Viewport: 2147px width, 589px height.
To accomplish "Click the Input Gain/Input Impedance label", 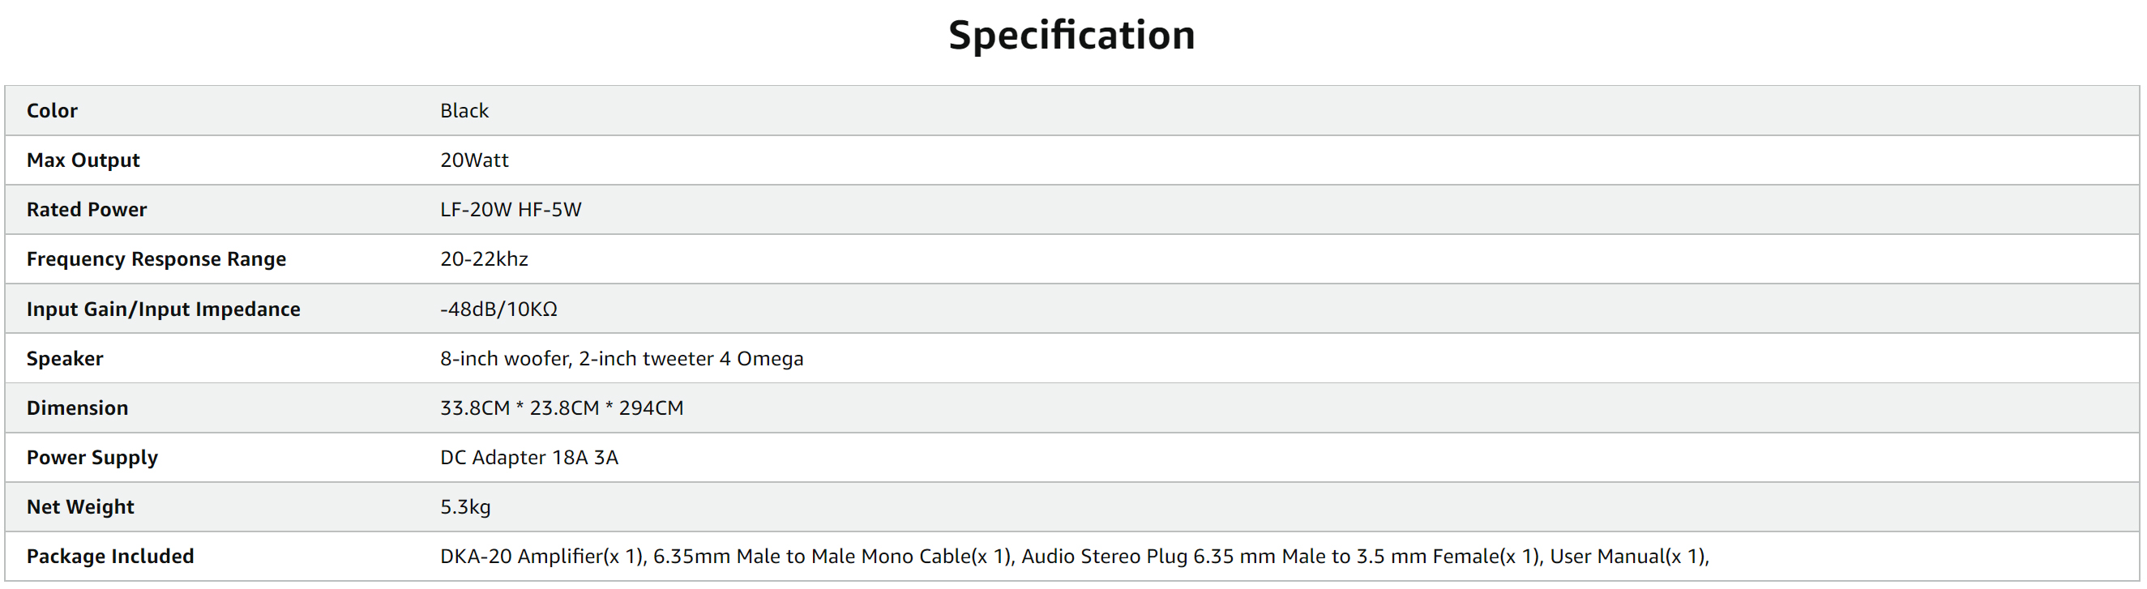I will (x=164, y=309).
